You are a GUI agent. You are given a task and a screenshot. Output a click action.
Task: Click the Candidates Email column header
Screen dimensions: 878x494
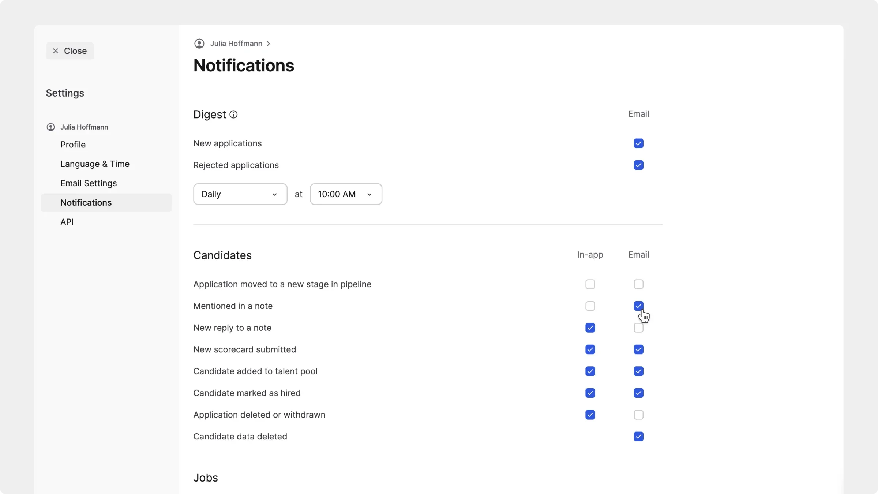click(638, 255)
